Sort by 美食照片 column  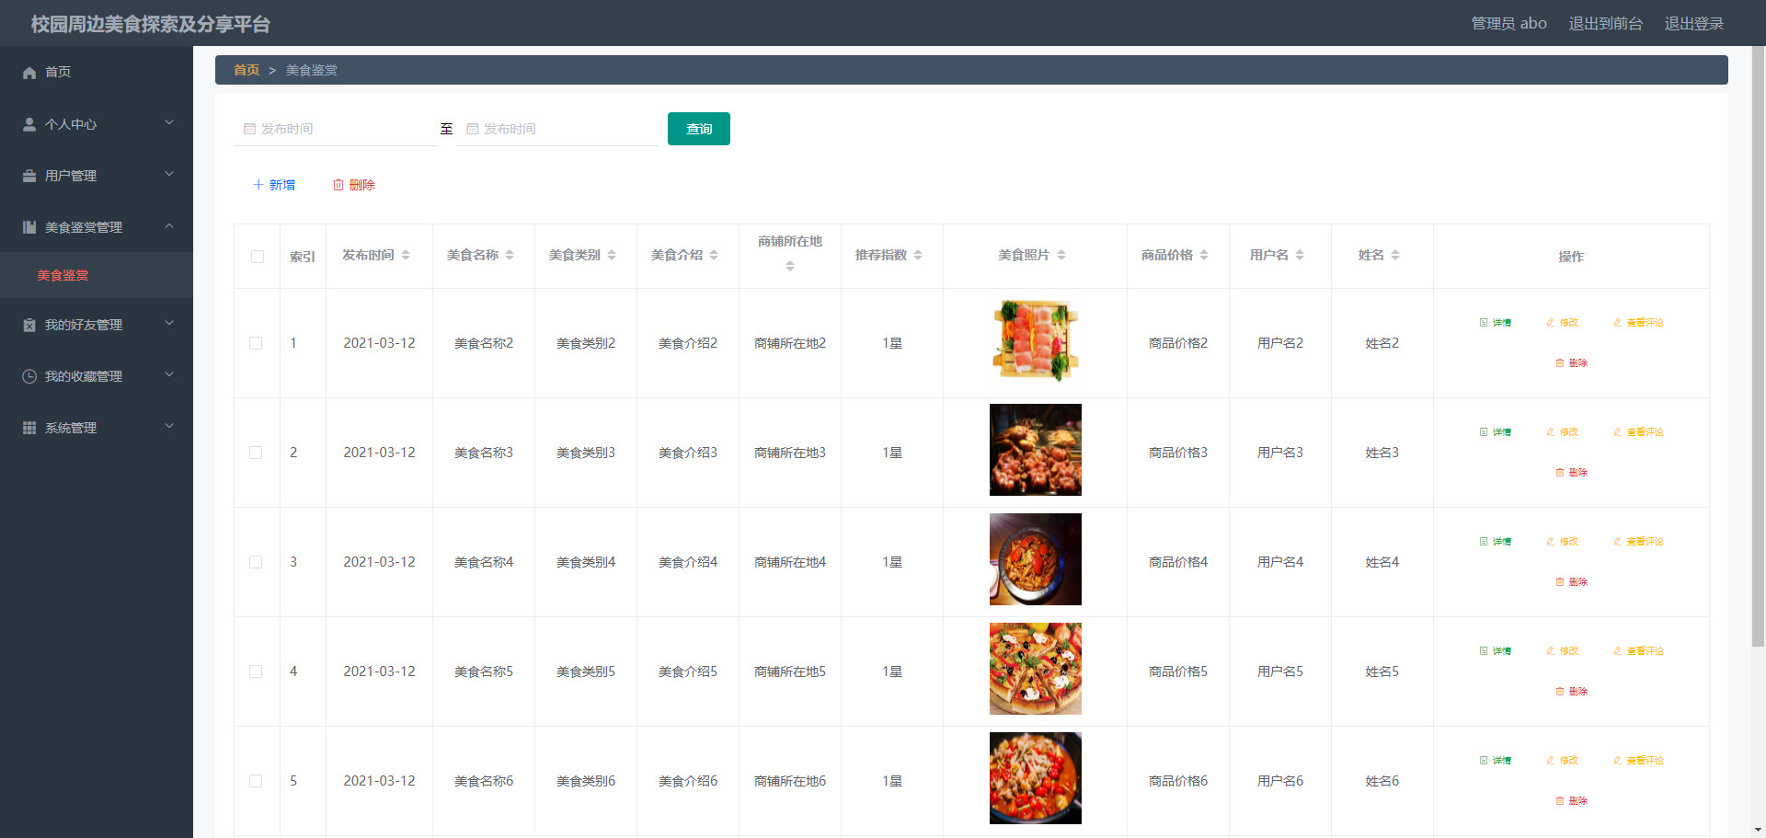1061,255
